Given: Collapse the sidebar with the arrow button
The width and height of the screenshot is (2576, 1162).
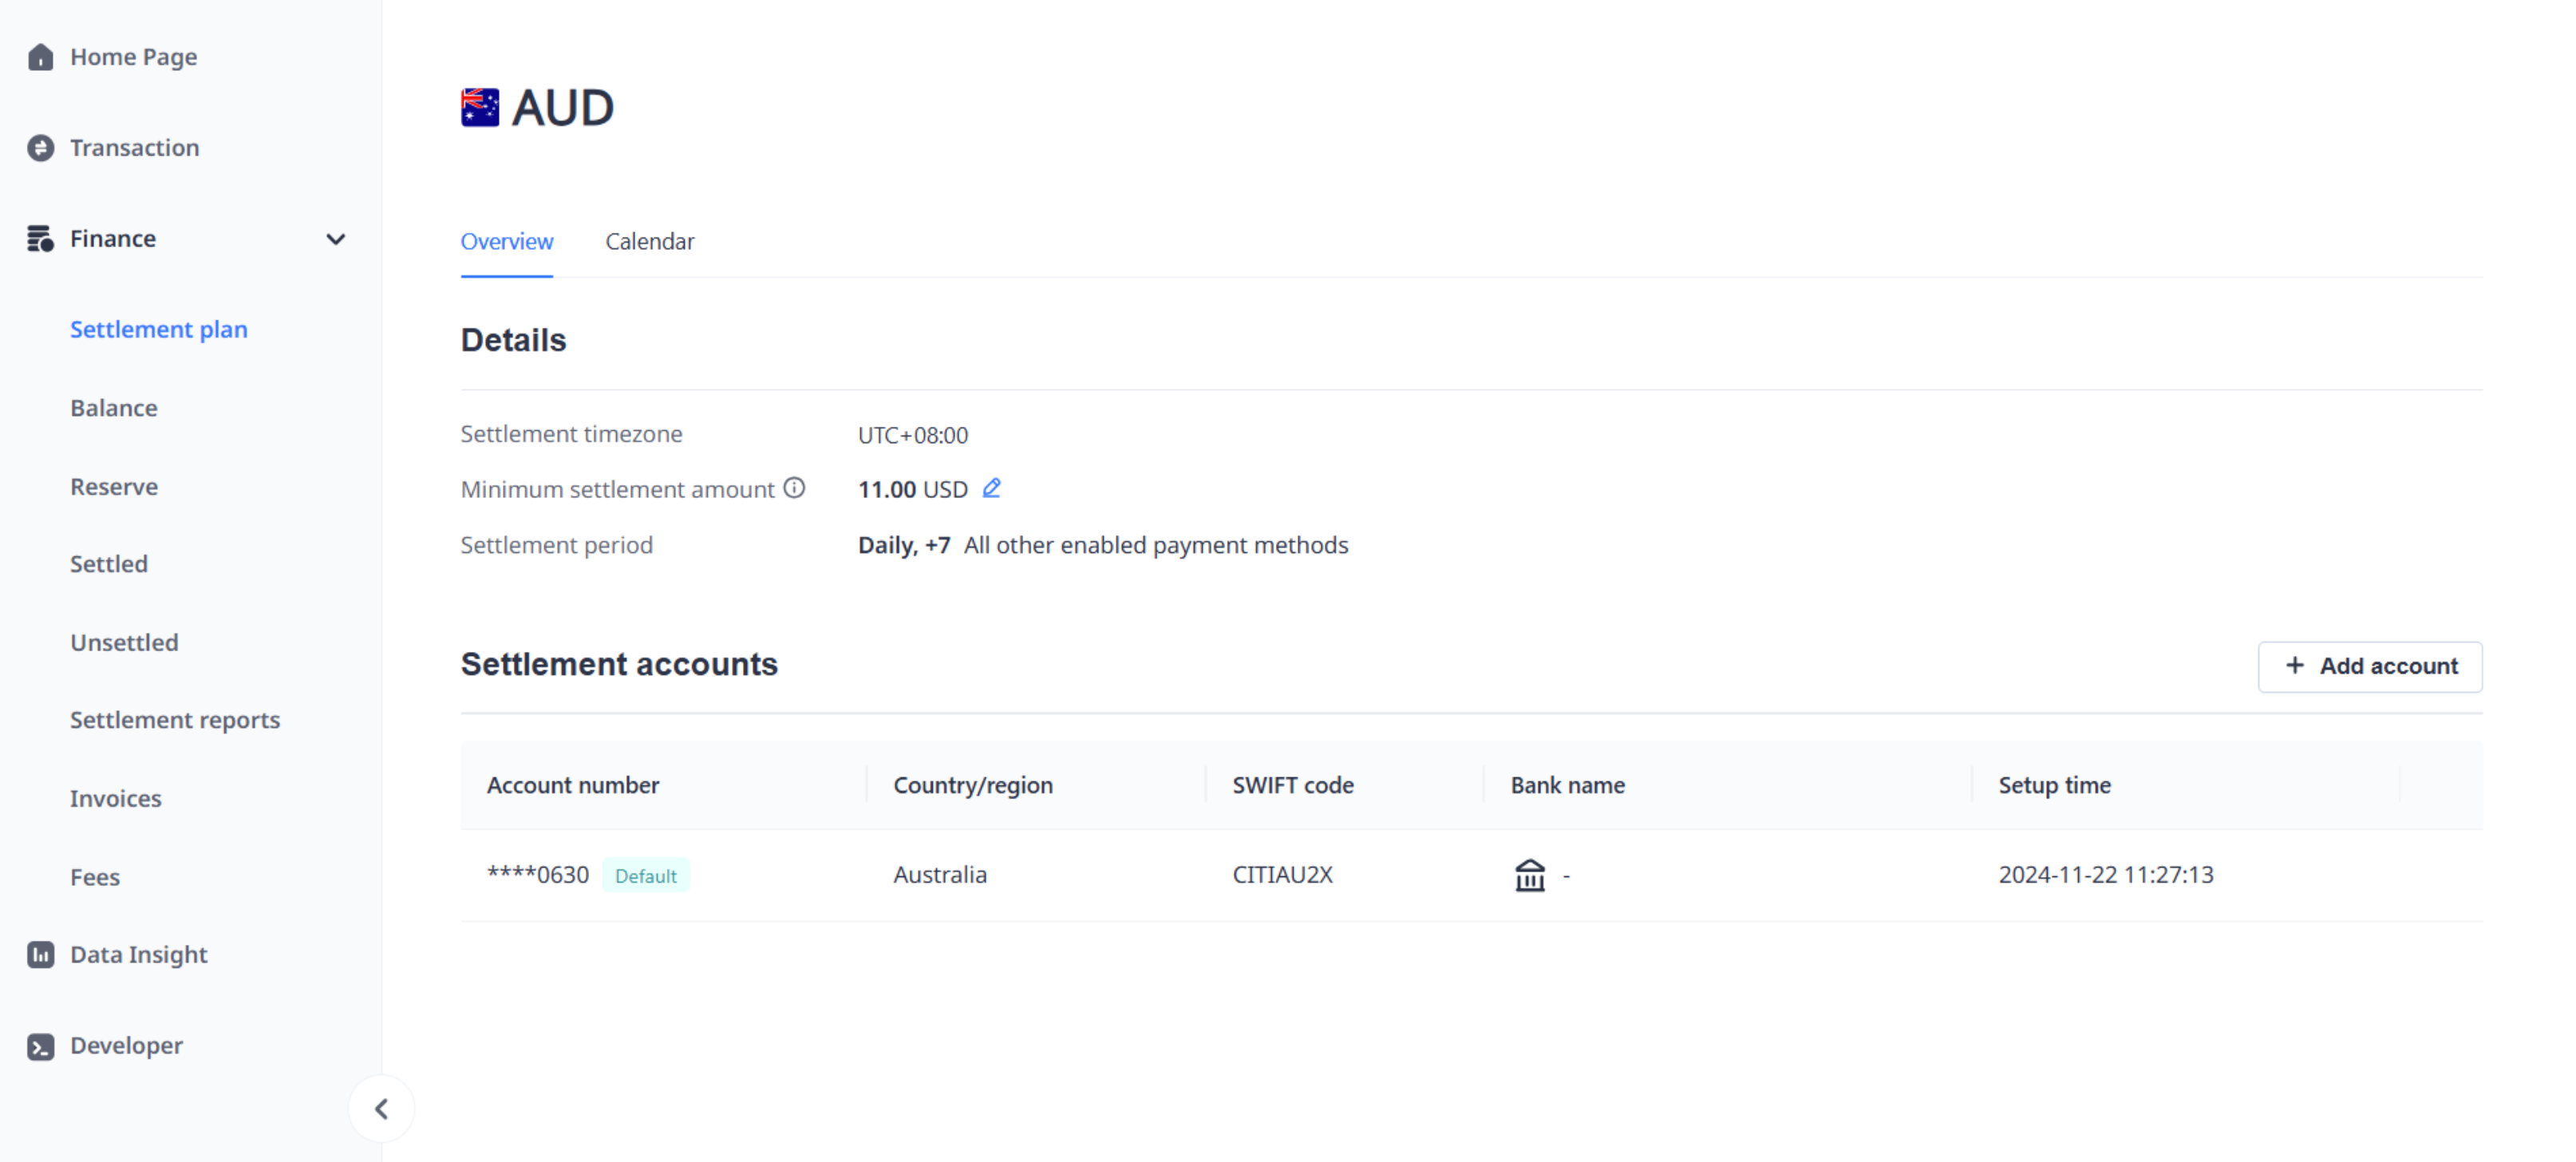Looking at the screenshot, I should tap(381, 1108).
